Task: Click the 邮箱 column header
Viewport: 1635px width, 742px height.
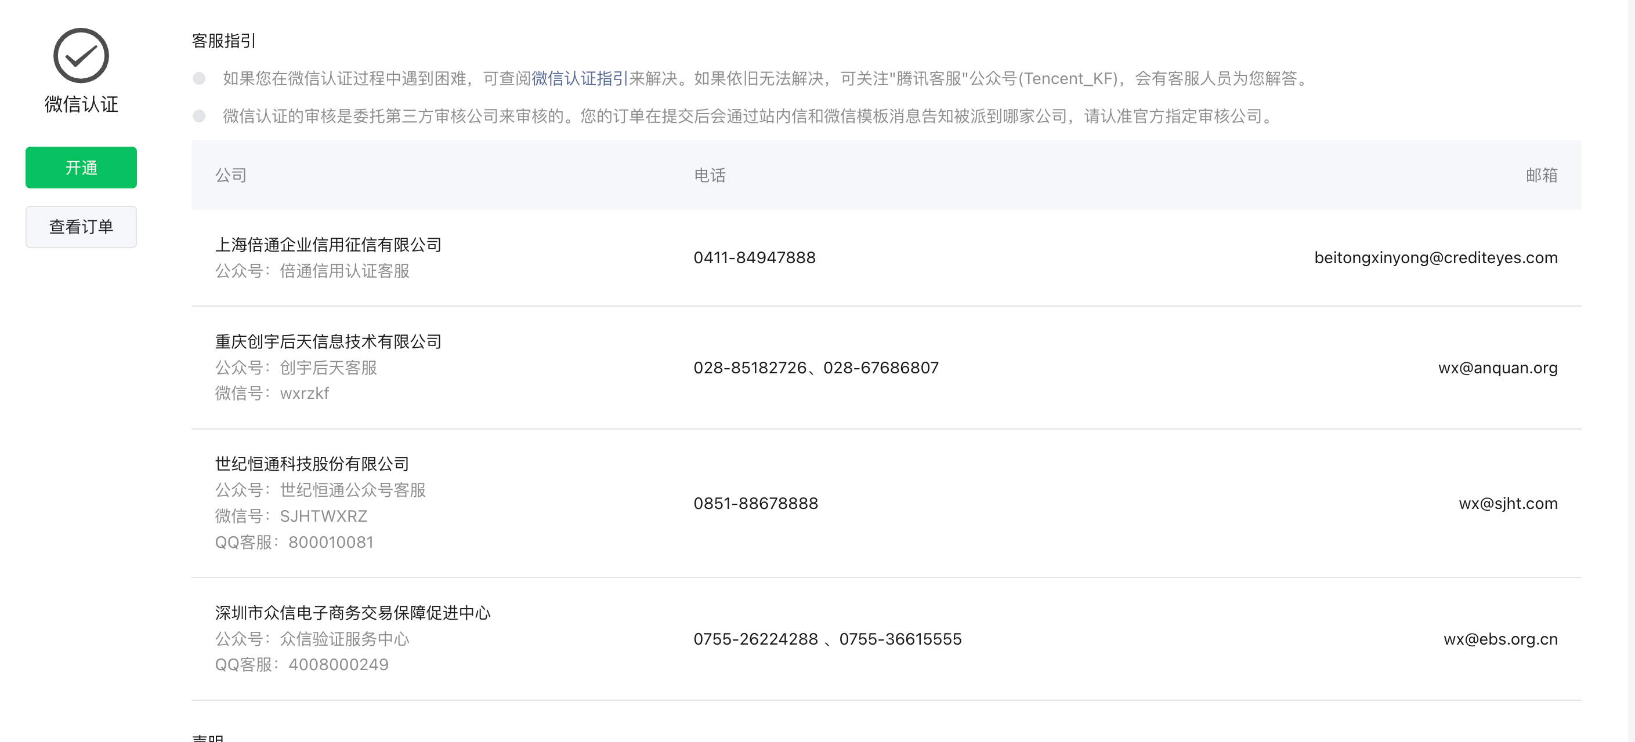Action: [1542, 175]
